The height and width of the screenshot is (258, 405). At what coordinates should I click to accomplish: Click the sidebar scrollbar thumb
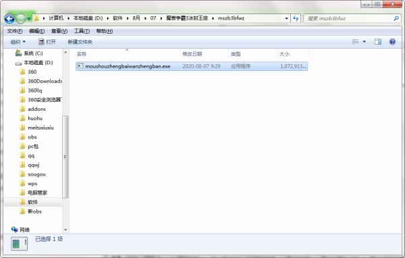pos(65,157)
